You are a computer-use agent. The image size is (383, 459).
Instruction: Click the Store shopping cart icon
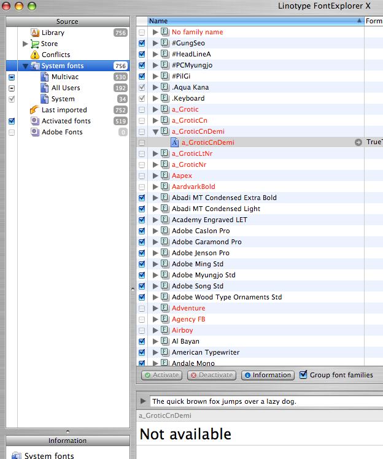click(x=35, y=44)
